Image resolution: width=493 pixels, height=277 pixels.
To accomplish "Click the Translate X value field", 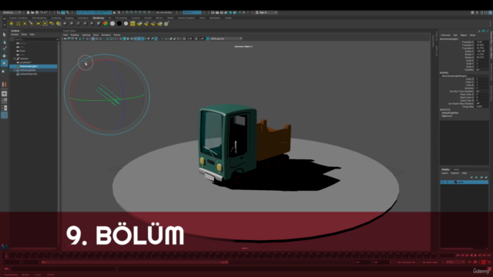I will tap(482, 42).
